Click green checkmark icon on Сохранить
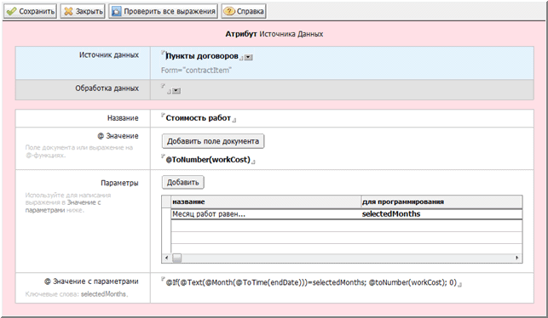Screen dimensions: 548x318 12,12
